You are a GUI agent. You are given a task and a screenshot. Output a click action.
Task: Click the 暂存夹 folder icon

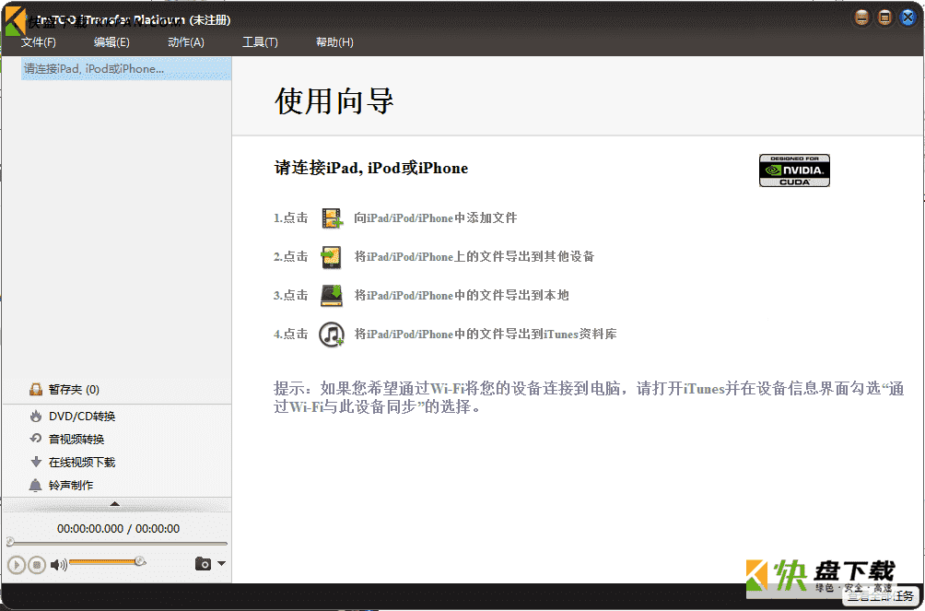point(36,389)
